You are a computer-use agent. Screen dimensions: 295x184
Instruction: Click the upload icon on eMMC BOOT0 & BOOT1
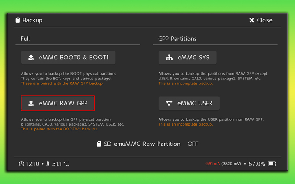click(x=31, y=58)
